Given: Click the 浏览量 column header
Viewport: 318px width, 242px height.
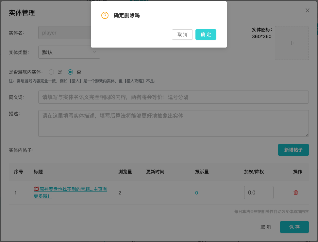Looking at the screenshot, I should [125, 172].
